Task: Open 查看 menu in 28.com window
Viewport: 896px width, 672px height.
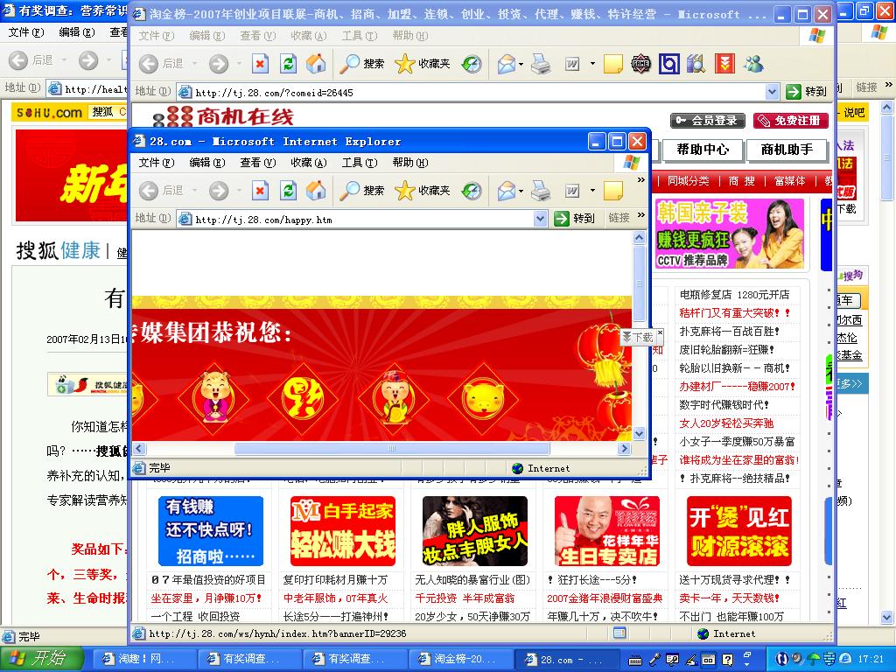Action: click(258, 163)
